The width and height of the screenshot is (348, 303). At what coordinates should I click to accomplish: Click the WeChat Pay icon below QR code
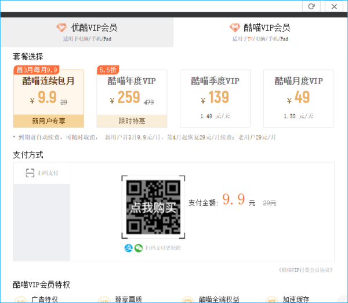[x=138, y=248]
